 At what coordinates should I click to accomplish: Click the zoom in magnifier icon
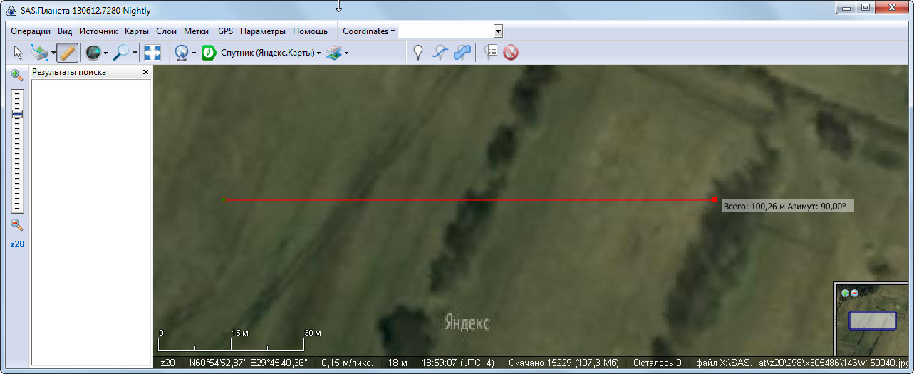(x=17, y=76)
